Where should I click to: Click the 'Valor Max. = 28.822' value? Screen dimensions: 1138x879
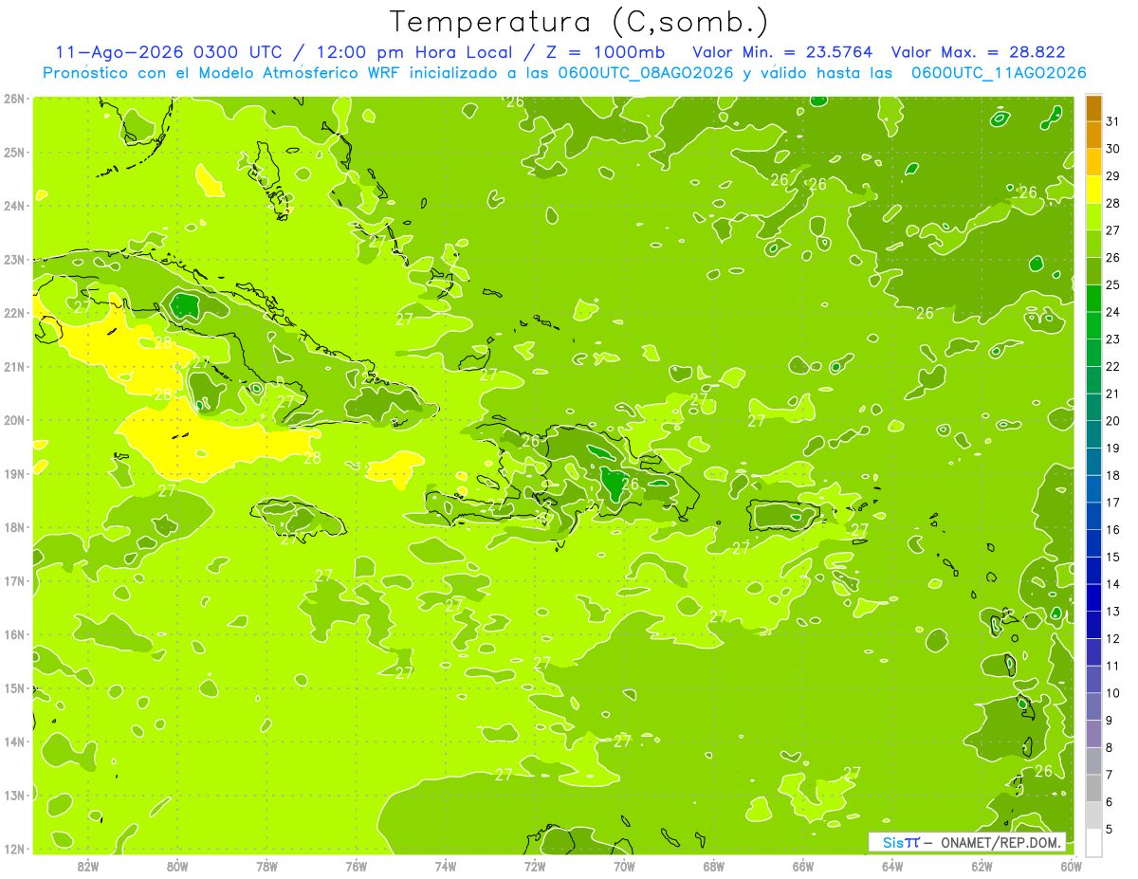click(979, 52)
